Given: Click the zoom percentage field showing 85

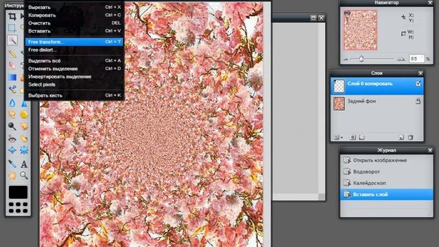Looking at the screenshot, I should (416, 59).
